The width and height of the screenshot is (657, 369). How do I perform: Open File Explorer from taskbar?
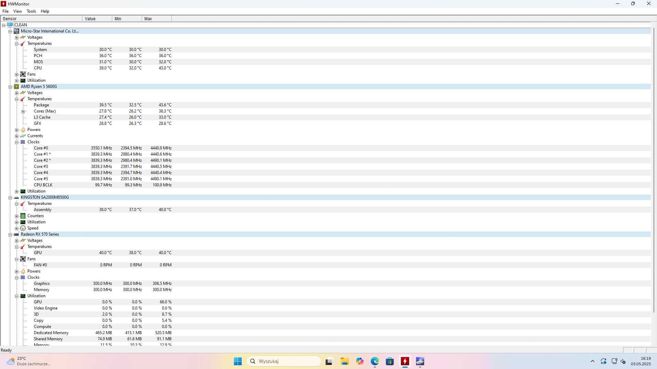tap(344, 361)
